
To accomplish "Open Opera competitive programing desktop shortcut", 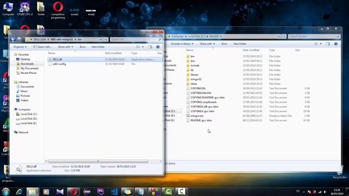I will coord(58,10).
